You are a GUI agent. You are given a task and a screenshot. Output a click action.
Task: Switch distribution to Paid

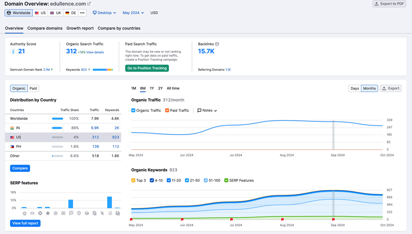tap(33, 88)
